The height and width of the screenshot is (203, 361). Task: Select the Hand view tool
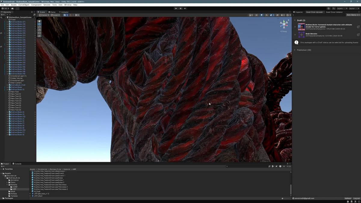(x=39, y=21)
